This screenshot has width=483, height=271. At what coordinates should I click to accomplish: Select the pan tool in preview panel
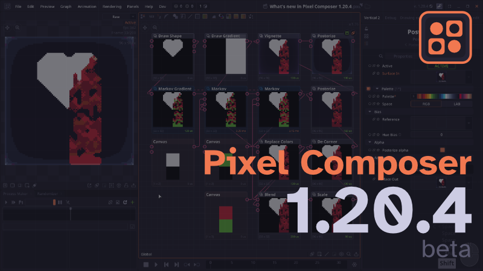[x=7, y=27]
